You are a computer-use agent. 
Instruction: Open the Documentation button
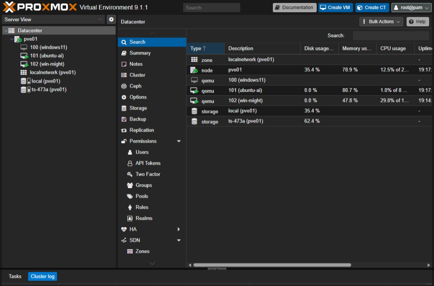click(294, 8)
